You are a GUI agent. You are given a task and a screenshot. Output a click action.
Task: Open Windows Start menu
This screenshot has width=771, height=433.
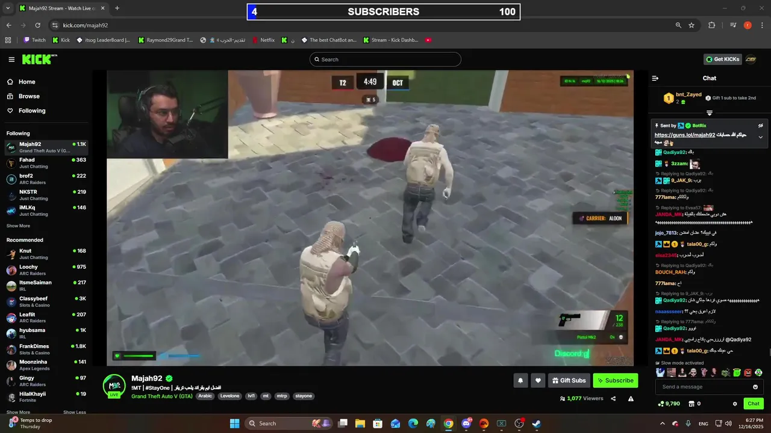(x=234, y=423)
